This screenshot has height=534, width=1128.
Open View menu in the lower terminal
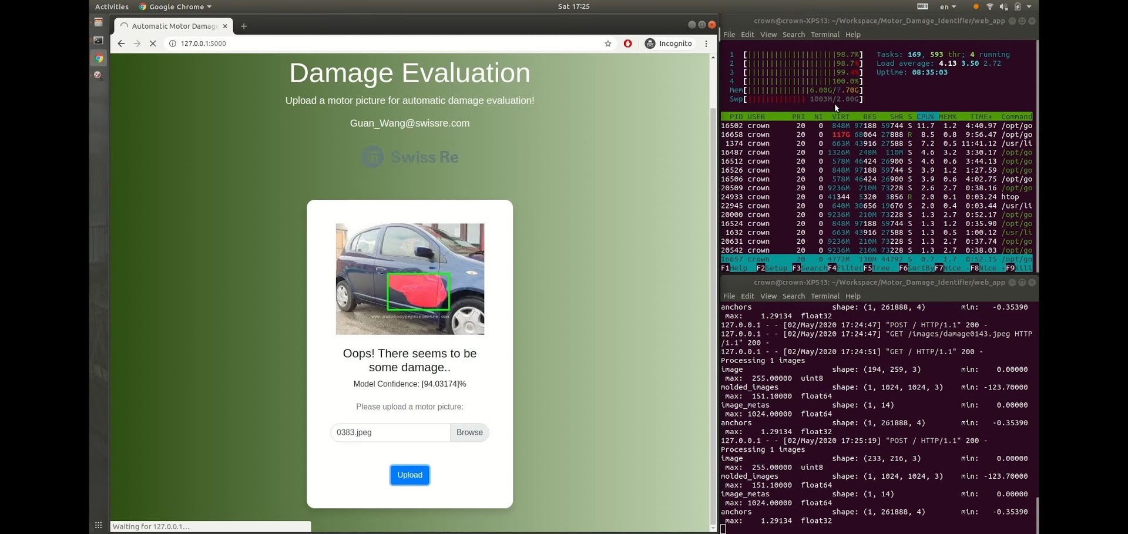coord(768,296)
